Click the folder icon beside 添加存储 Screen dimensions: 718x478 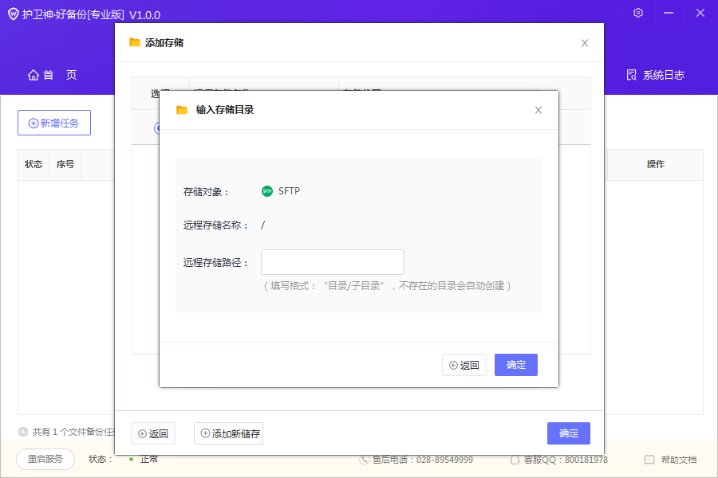(x=135, y=42)
